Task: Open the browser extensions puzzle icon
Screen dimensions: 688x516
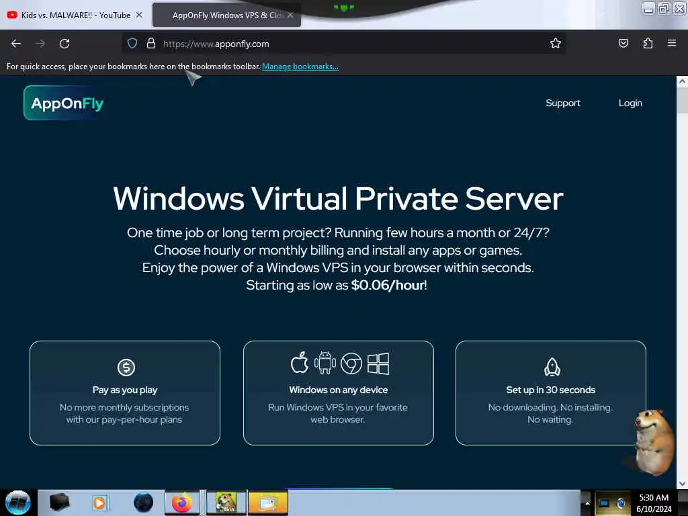Action: (x=648, y=43)
